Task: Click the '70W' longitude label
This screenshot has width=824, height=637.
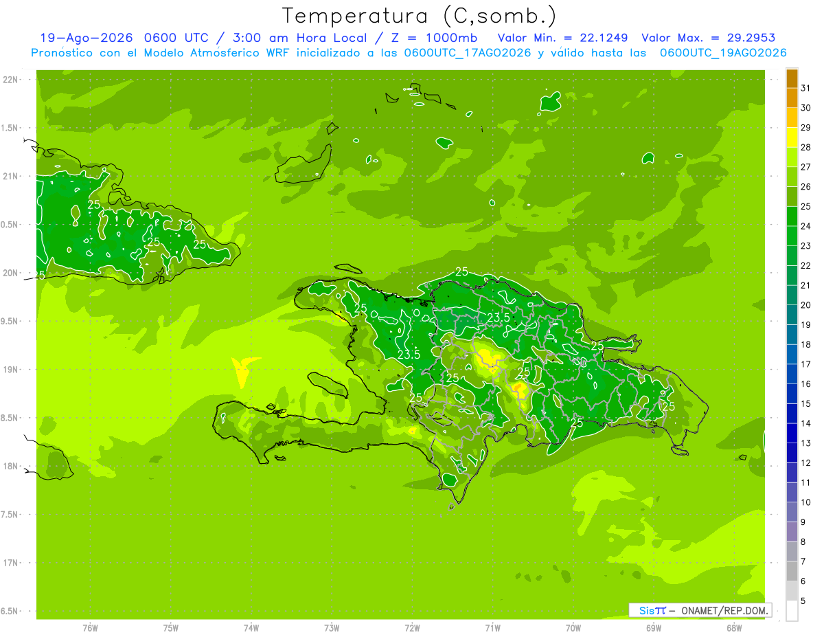Action: click(x=573, y=628)
